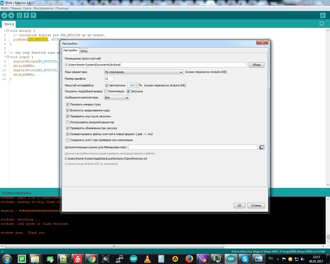Click the RU language indicator in tray
Viewport: 330px width, 264px height.
coord(271,258)
